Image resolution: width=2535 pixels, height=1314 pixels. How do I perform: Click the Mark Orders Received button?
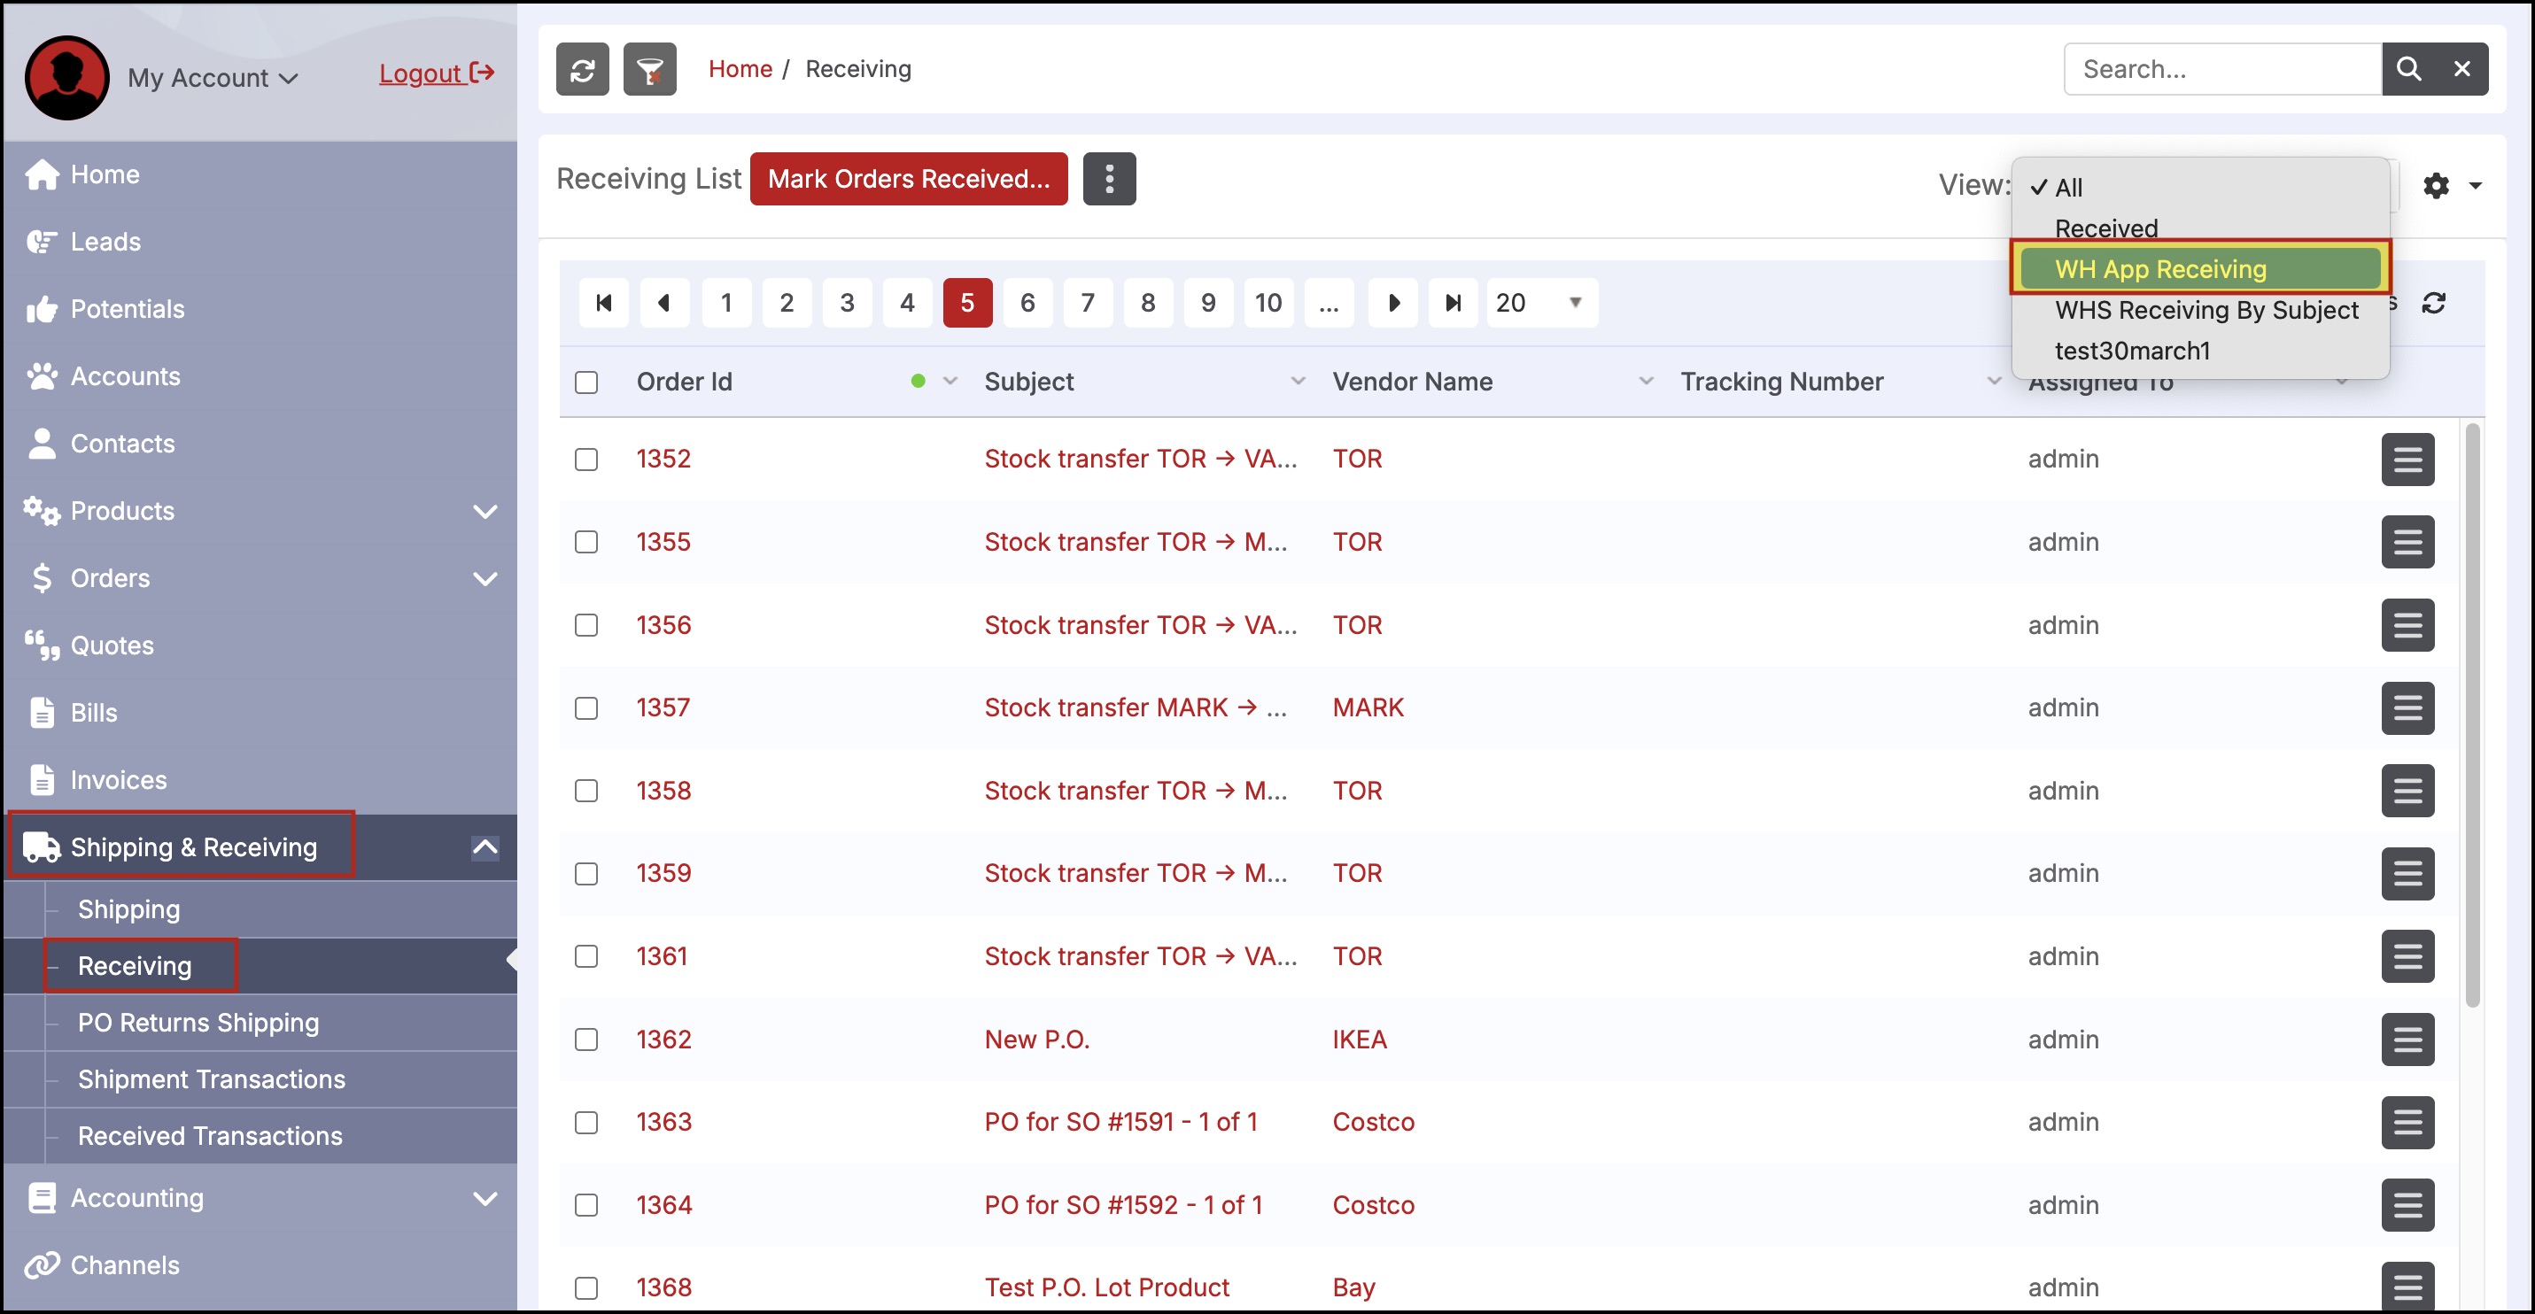pos(908,179)
